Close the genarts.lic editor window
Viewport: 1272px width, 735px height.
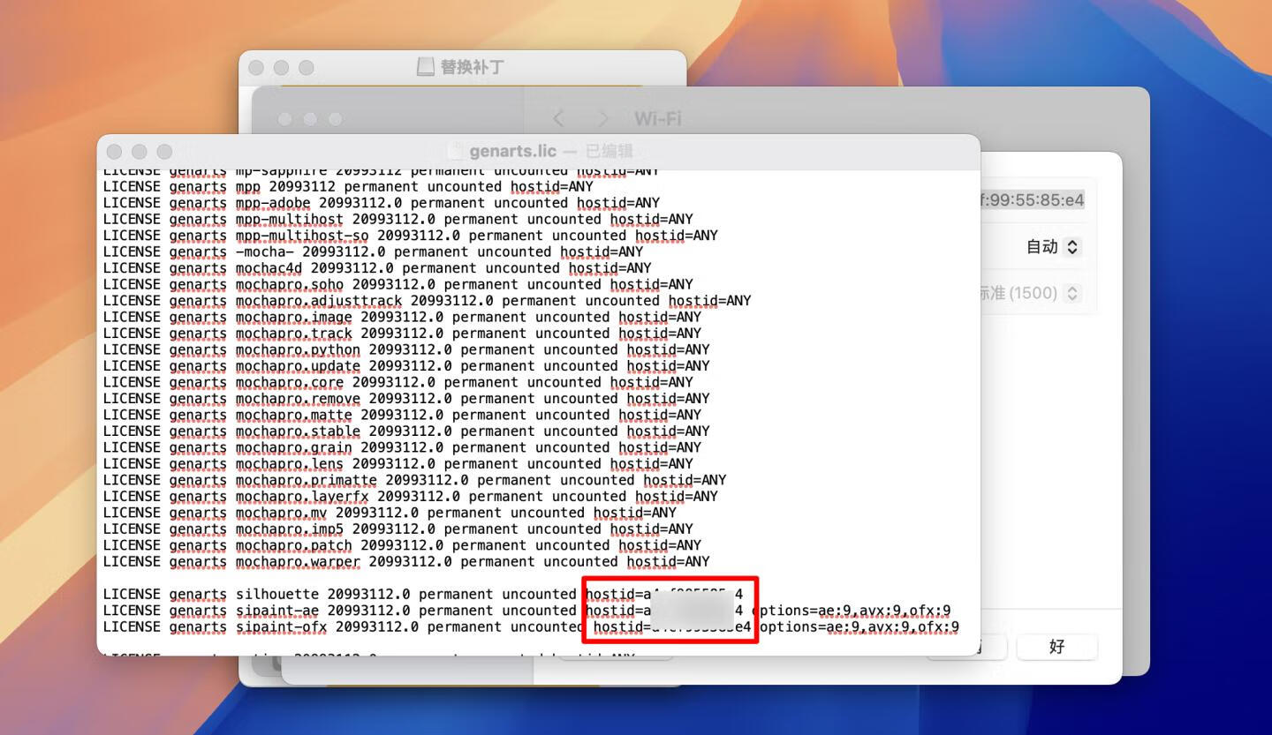114,152
